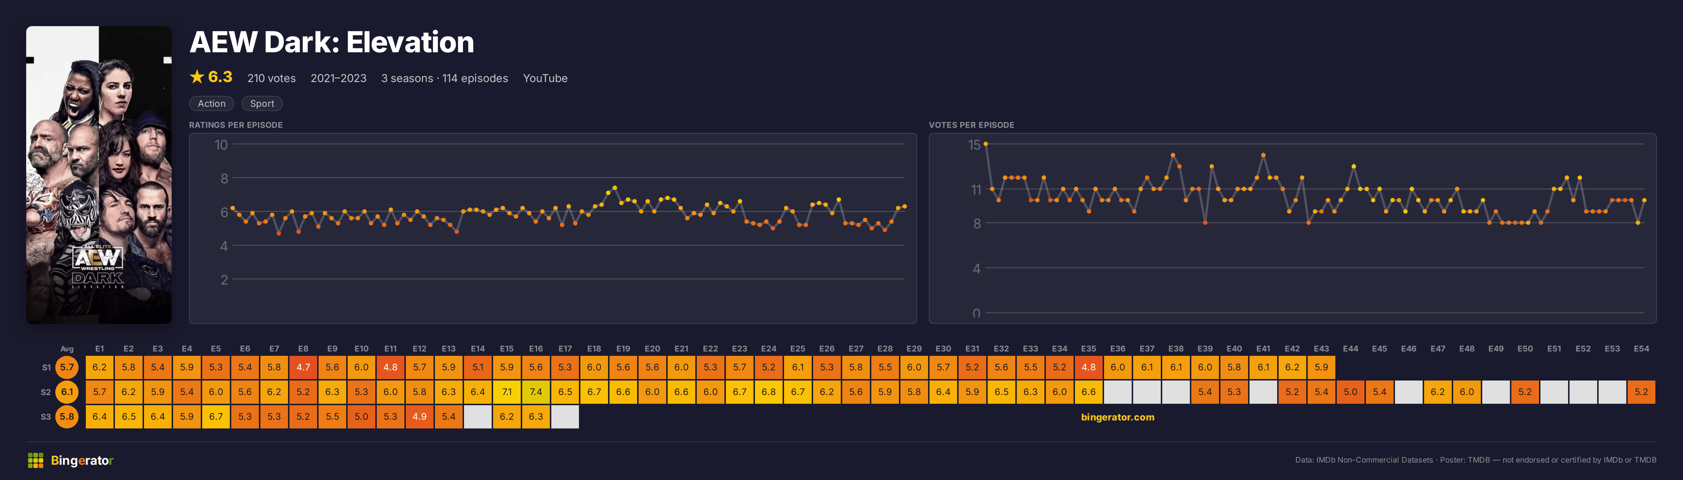
Task: Click the S2 average 6.1 circle
Action: 67,392
